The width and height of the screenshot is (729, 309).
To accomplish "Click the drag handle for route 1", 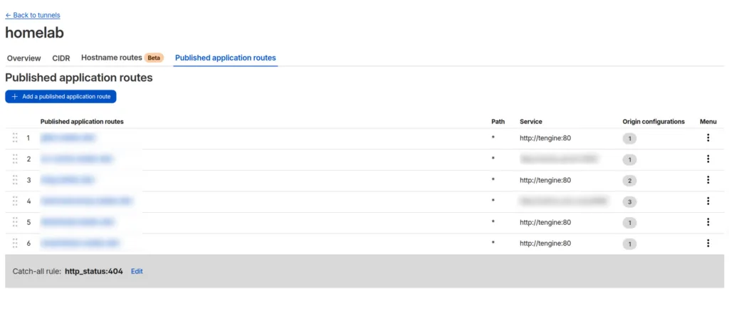I will 15,138.
